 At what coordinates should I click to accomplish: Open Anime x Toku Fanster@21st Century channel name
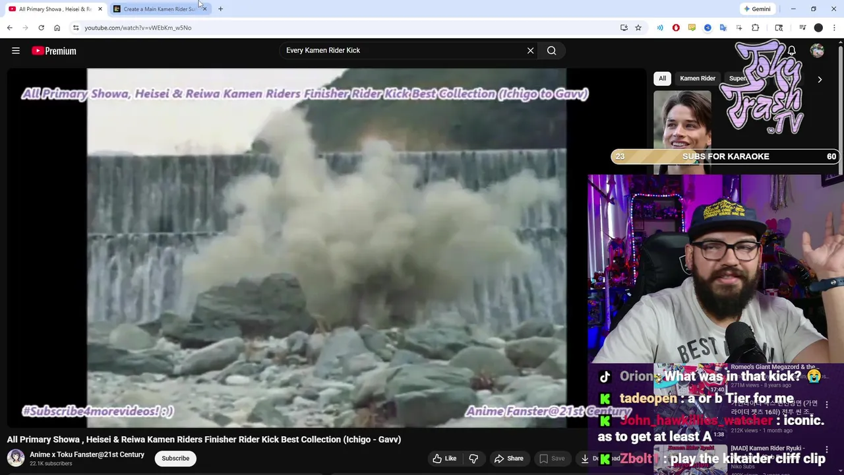point(87,455)
